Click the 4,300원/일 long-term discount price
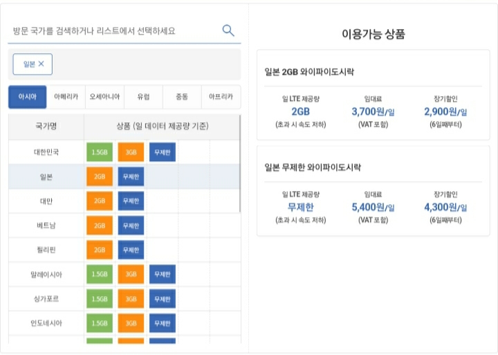The image size is (498, 355). click(x=445, y=207)
